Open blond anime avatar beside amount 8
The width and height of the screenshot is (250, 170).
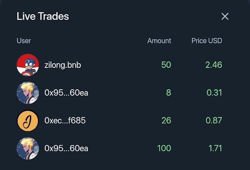click(28, 93)
